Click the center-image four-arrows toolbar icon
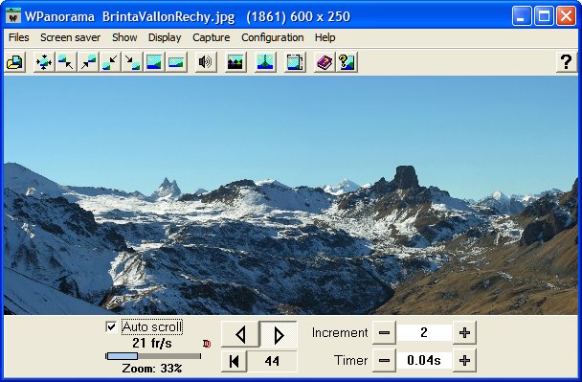This screenshot has height=382, width=582. pyautogui.click(x=44, y=62)
